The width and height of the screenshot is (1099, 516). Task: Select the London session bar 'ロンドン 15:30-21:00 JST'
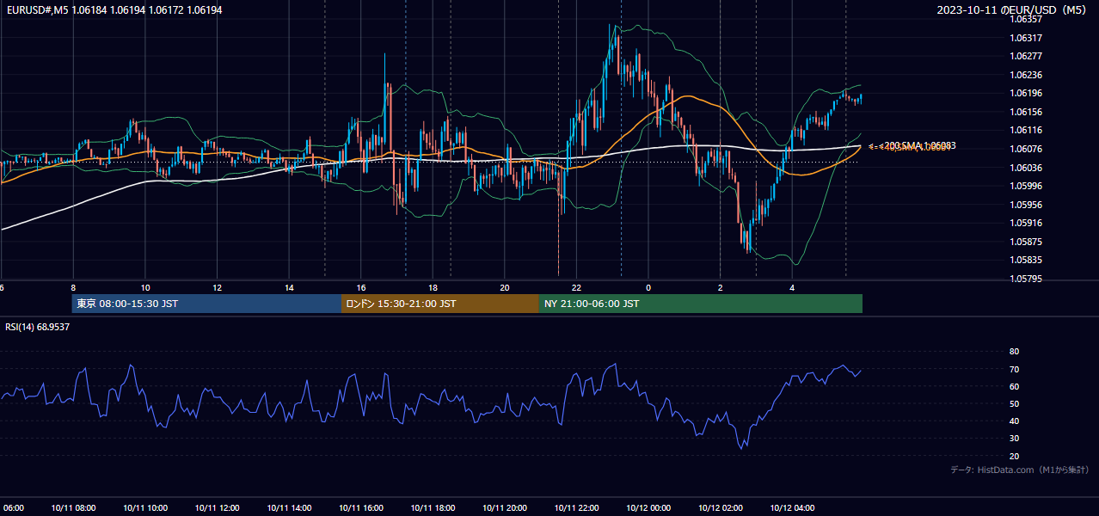(x=440, y=304)
